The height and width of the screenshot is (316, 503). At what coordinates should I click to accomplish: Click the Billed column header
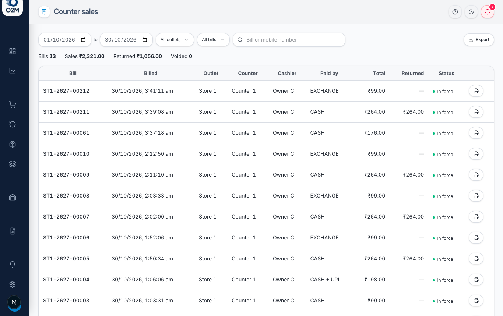[151, 73]
